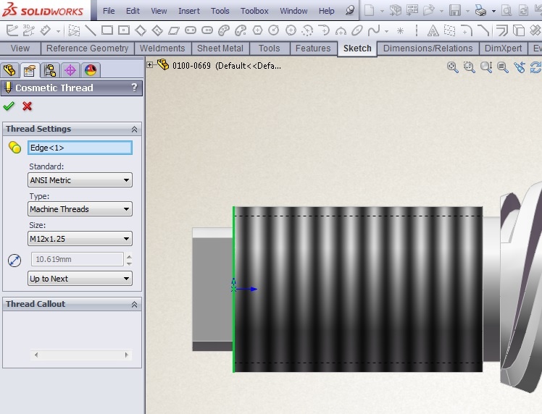
Task: Open the PropertyManager tab
Action: [30, 70]
